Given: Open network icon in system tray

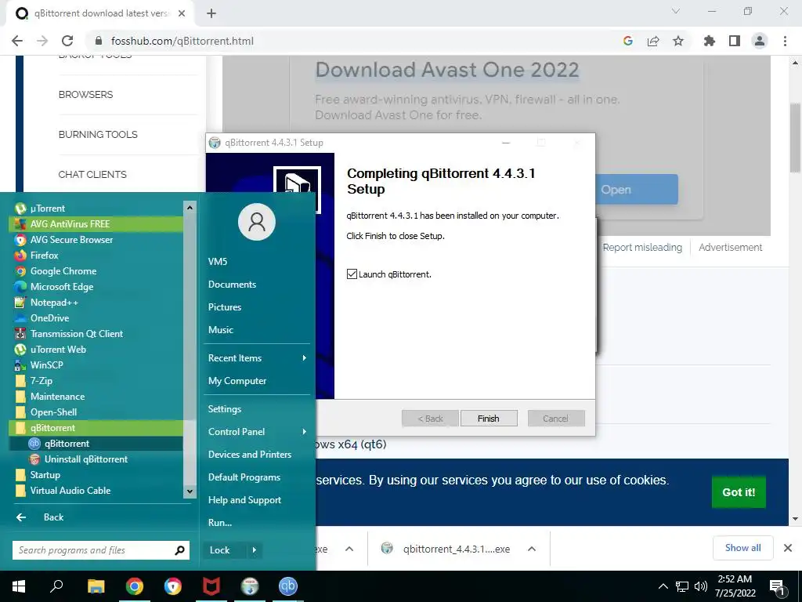Looking at the screenshot, I should pos(682,586).
